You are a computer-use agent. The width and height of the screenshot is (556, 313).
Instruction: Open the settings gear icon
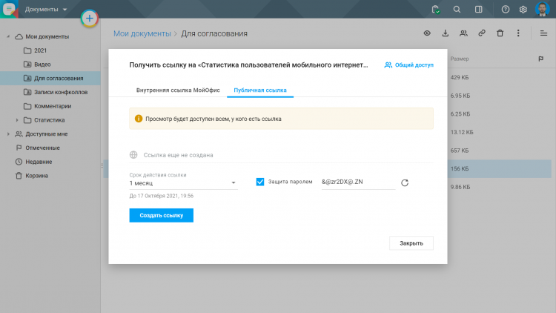pyautogui.click(x=523, y=10)
